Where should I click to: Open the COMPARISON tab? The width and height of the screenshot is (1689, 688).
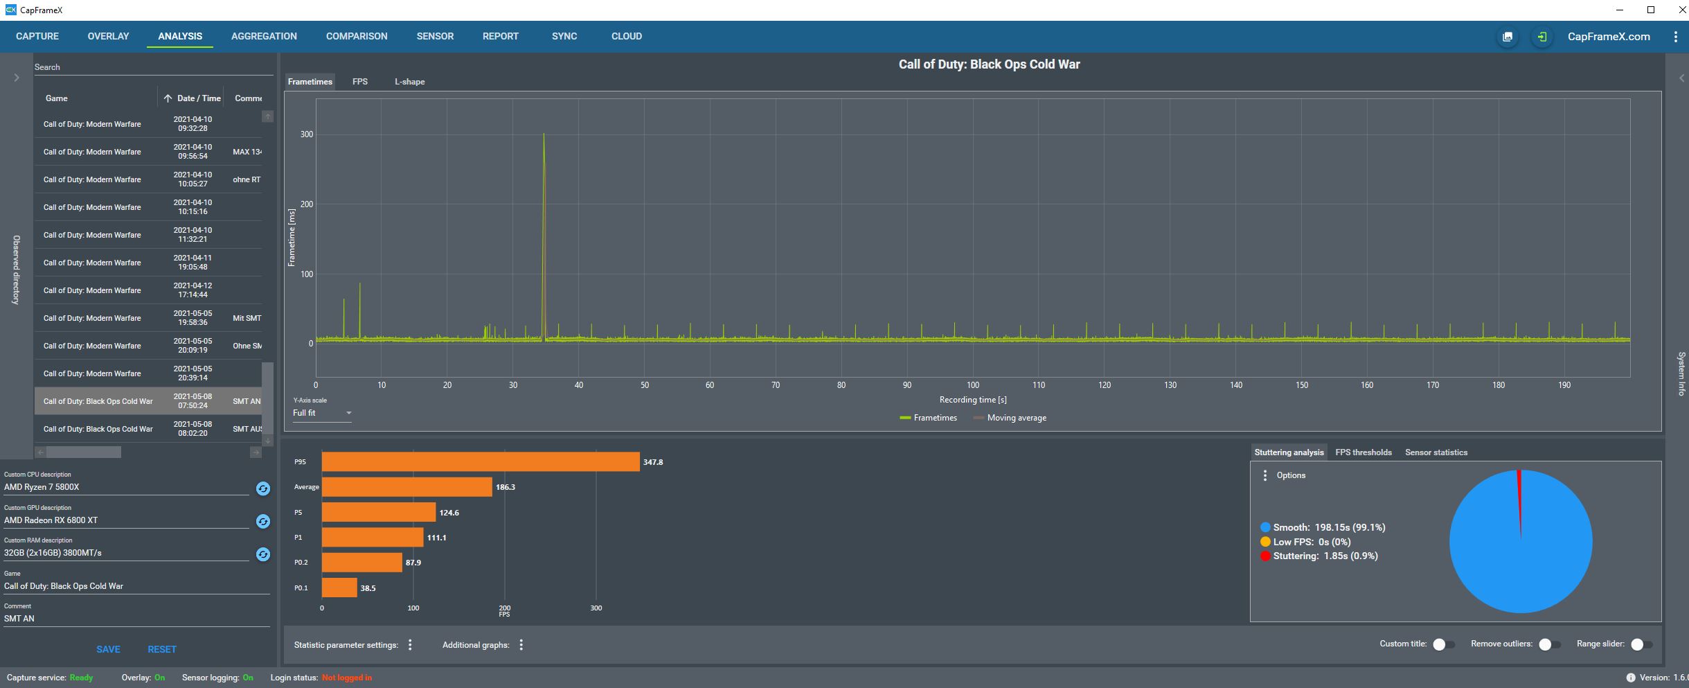click(x=357, y=36)
